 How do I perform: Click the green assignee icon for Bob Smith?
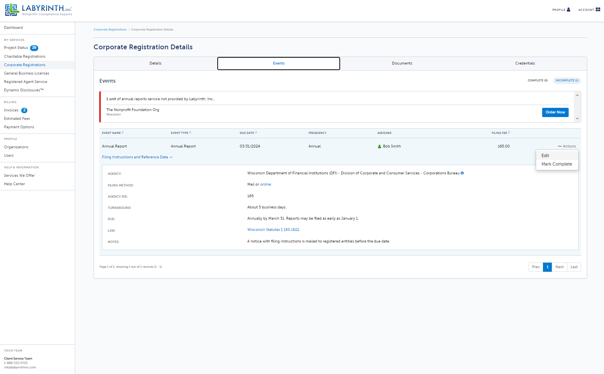pyautogui.click(x=380, y=146)
